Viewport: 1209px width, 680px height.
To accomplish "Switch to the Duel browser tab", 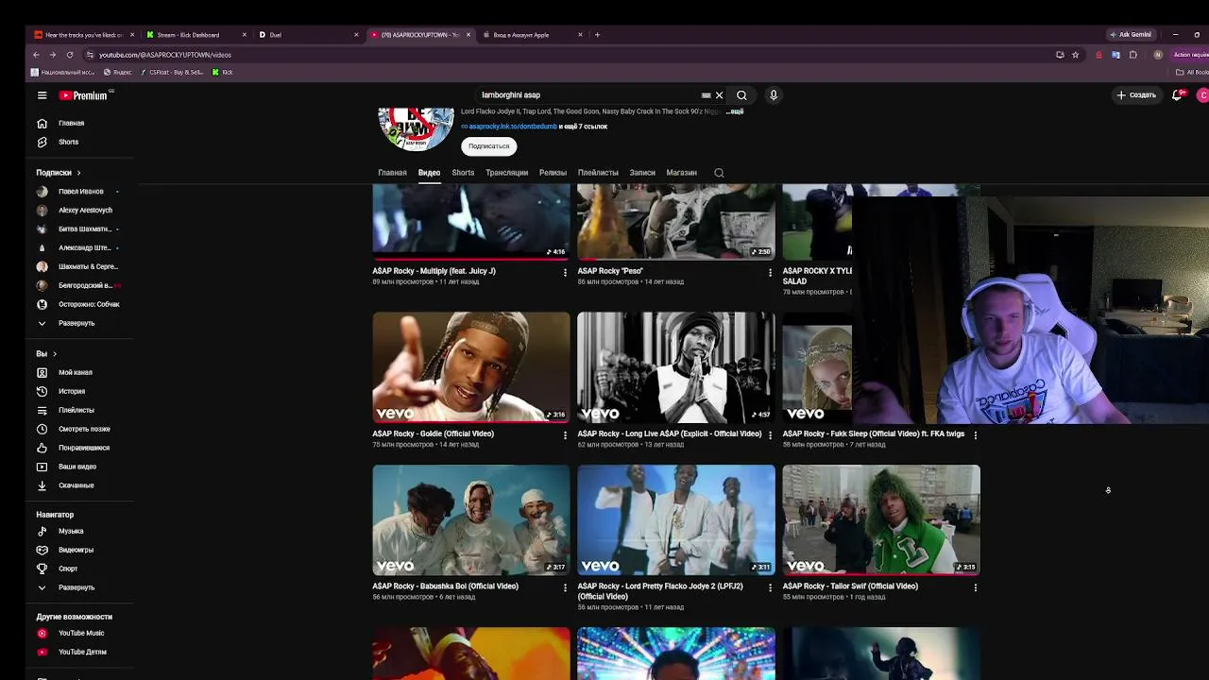I will click(x=308, y=35).
